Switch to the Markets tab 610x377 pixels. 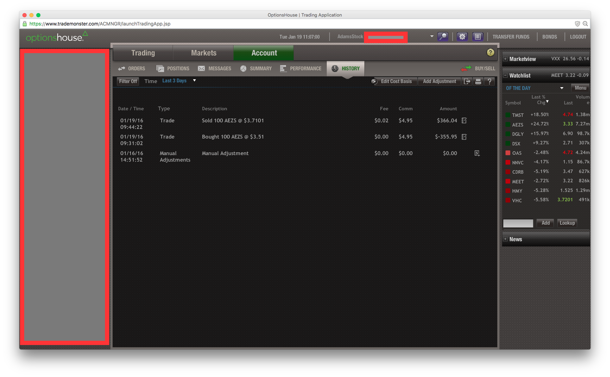click(203, 53)
